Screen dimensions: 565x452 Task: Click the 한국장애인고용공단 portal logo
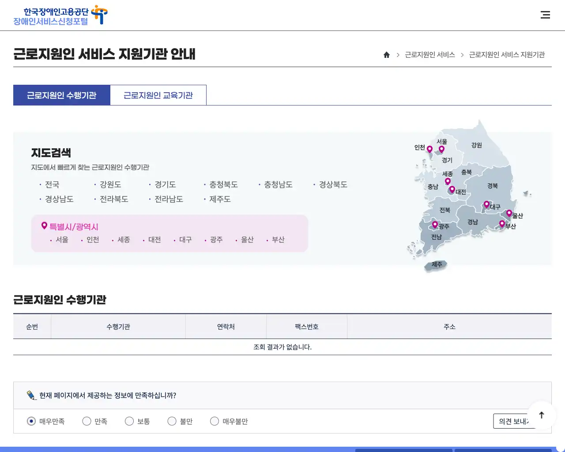point(60,15)
